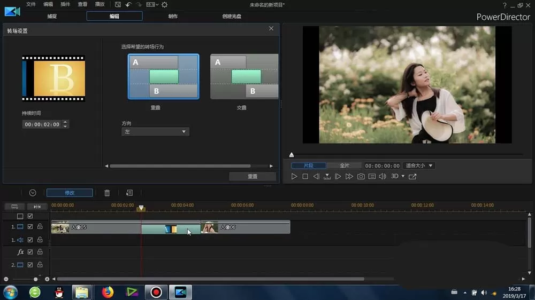
Task: Click the undo arrow in the toolbar
Action: click(128, 5)
